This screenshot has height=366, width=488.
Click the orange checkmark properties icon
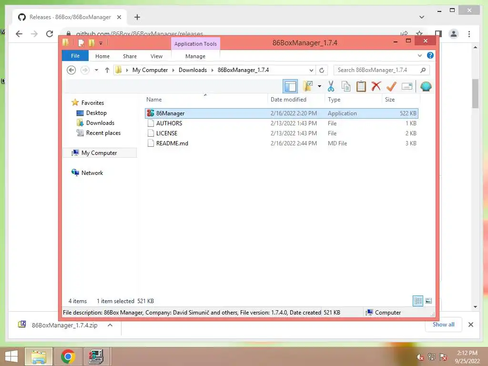click(x=391, y=86)
